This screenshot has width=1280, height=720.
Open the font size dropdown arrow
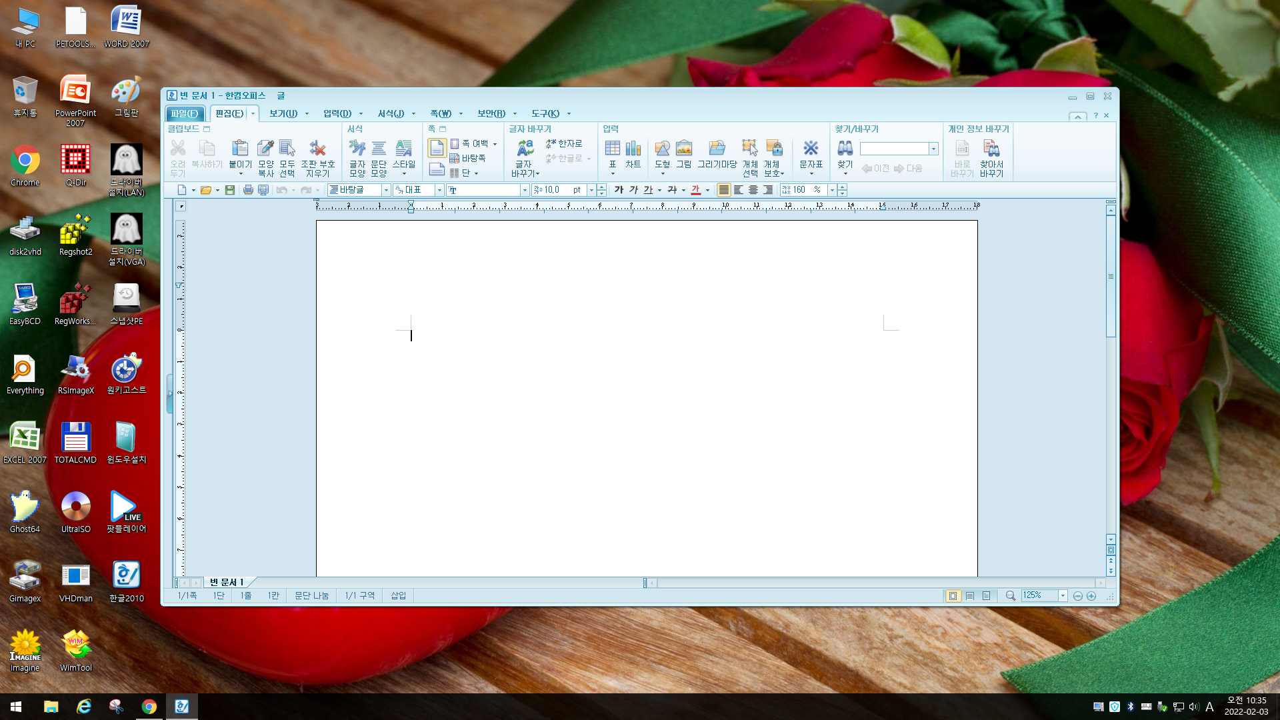click(x=591, y=190)
